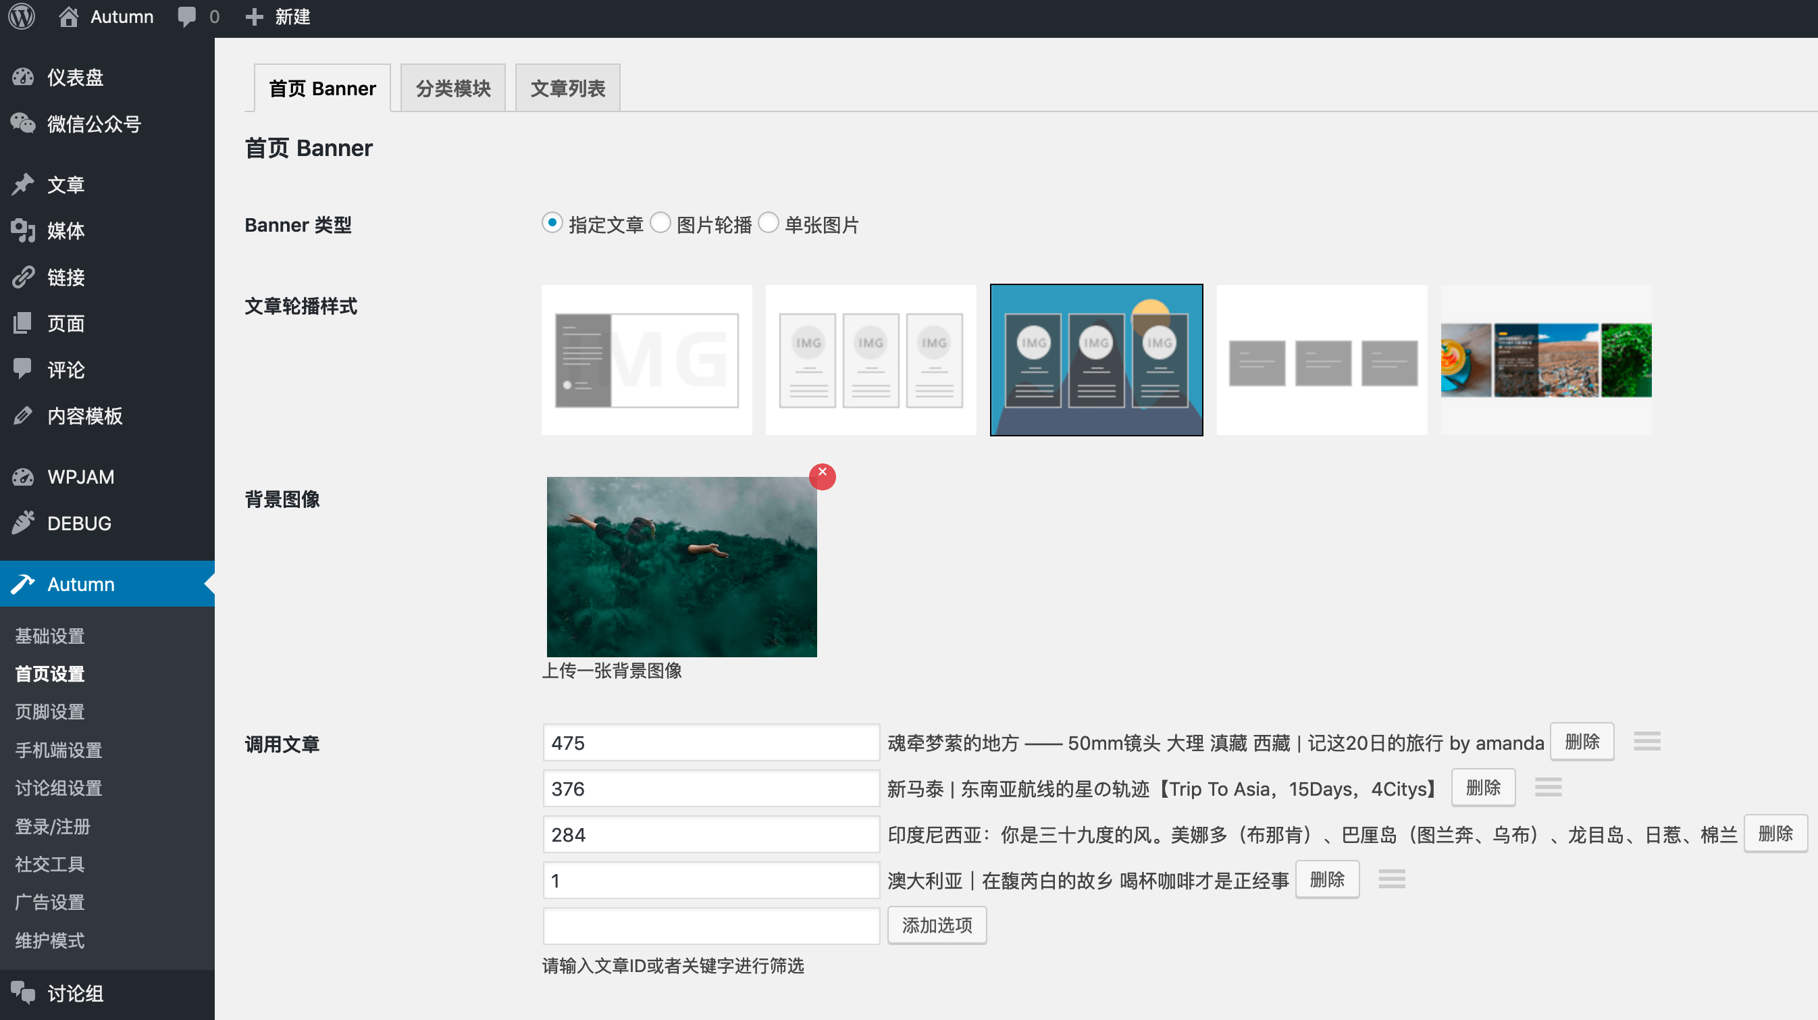Focus the empty article search input
The height and width of the screenshot is (1020, 1818).
click(710, 926)
